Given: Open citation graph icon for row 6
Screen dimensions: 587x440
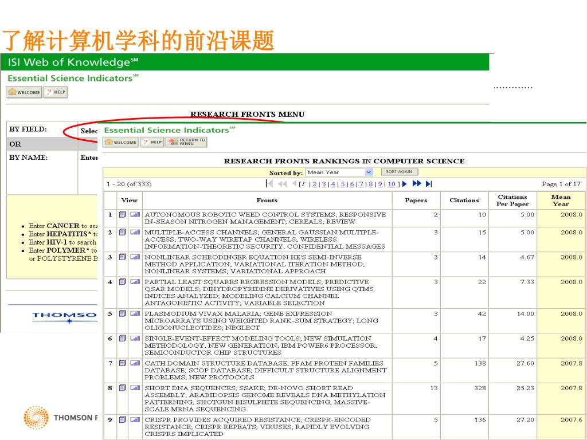Looking at the screenshot, I should click(135, 338).
